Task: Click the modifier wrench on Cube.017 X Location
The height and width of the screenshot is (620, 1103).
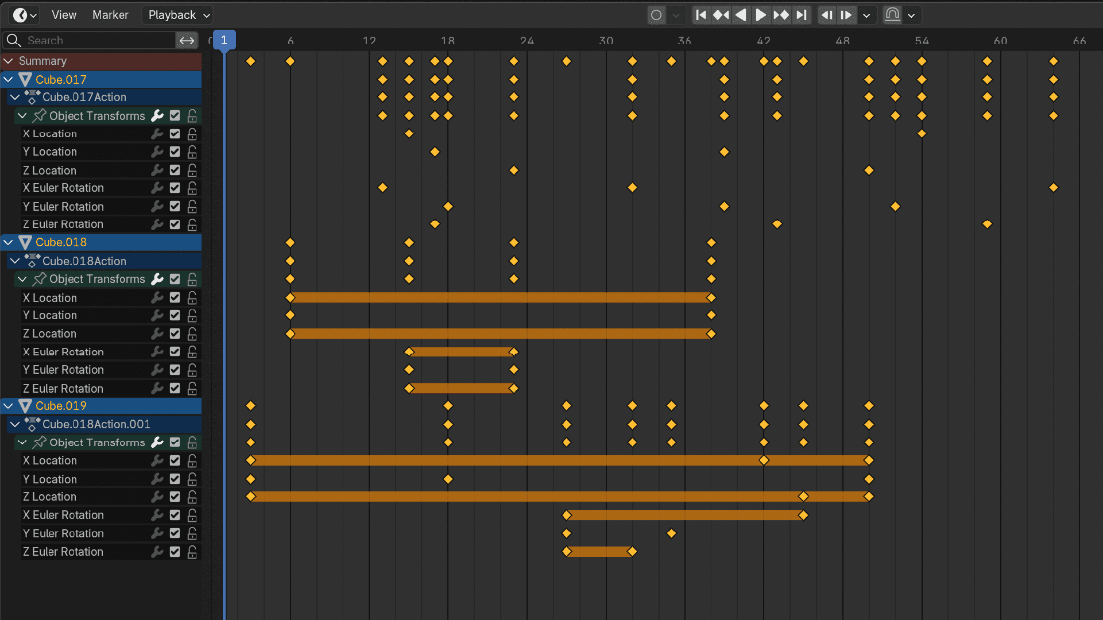Action: point(157,134)
